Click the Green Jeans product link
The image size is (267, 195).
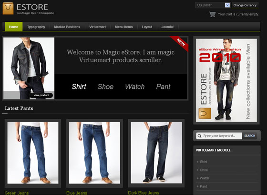coord(17,193)
